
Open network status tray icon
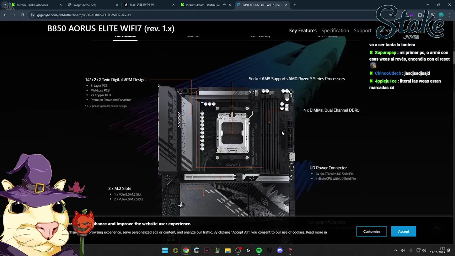[418, 250]
